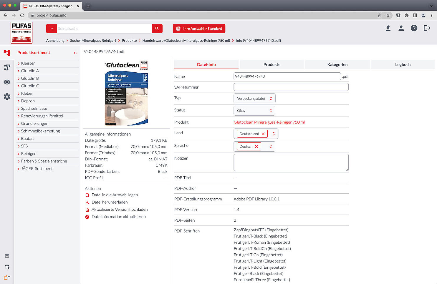This screenshot has width=437, height=284.
Task: Click the logout icon in the header
Action: [427, 28]
